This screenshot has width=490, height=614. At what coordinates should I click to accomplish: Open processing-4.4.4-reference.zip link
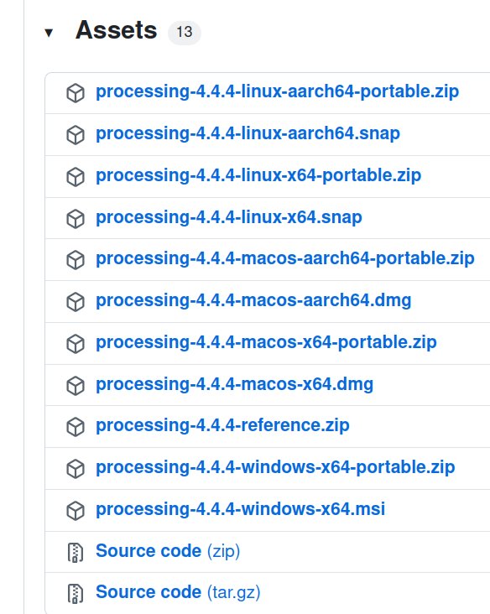tap(222, 425)
